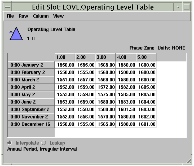Select the Lookup radio button

click(44, 143)
